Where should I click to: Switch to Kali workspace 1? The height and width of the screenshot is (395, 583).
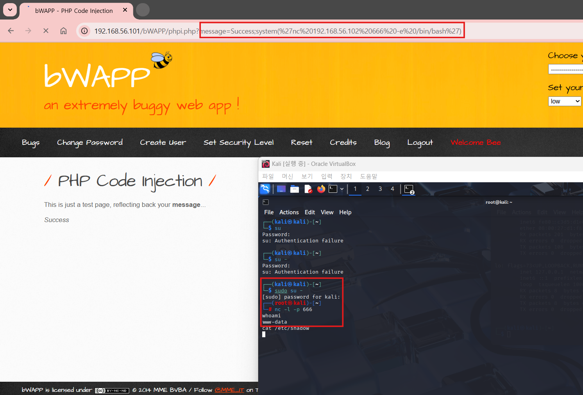[x=355, y=189]
